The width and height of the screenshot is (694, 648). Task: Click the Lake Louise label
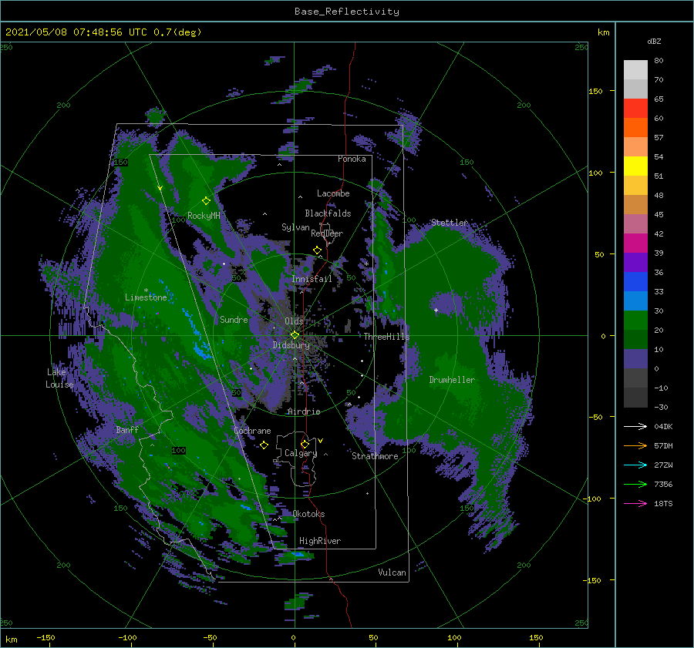(x=59, y=378)
